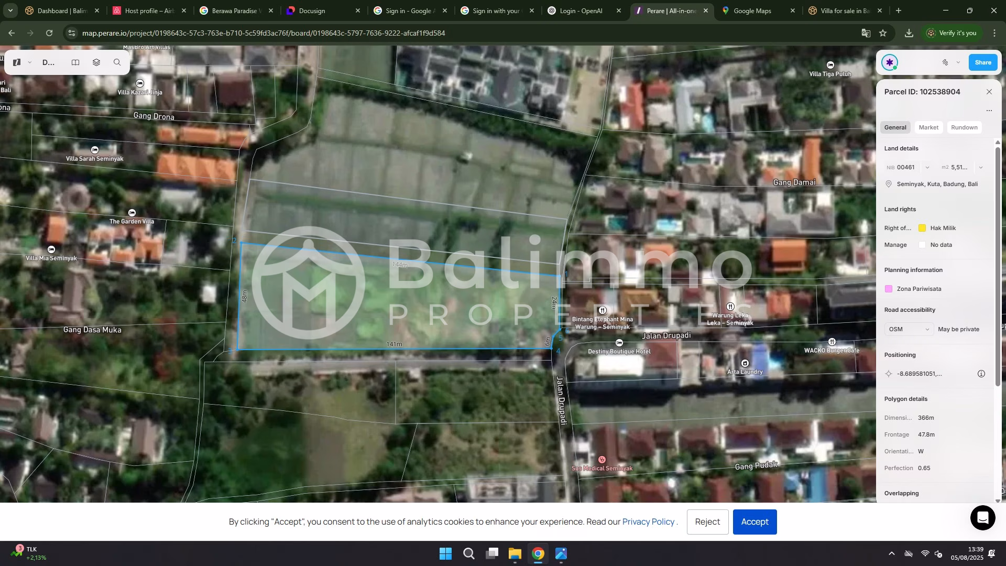Click the squiggle drawing style icon
The height and width of the screenshot is (566, 1006).
tap(945, 62)
